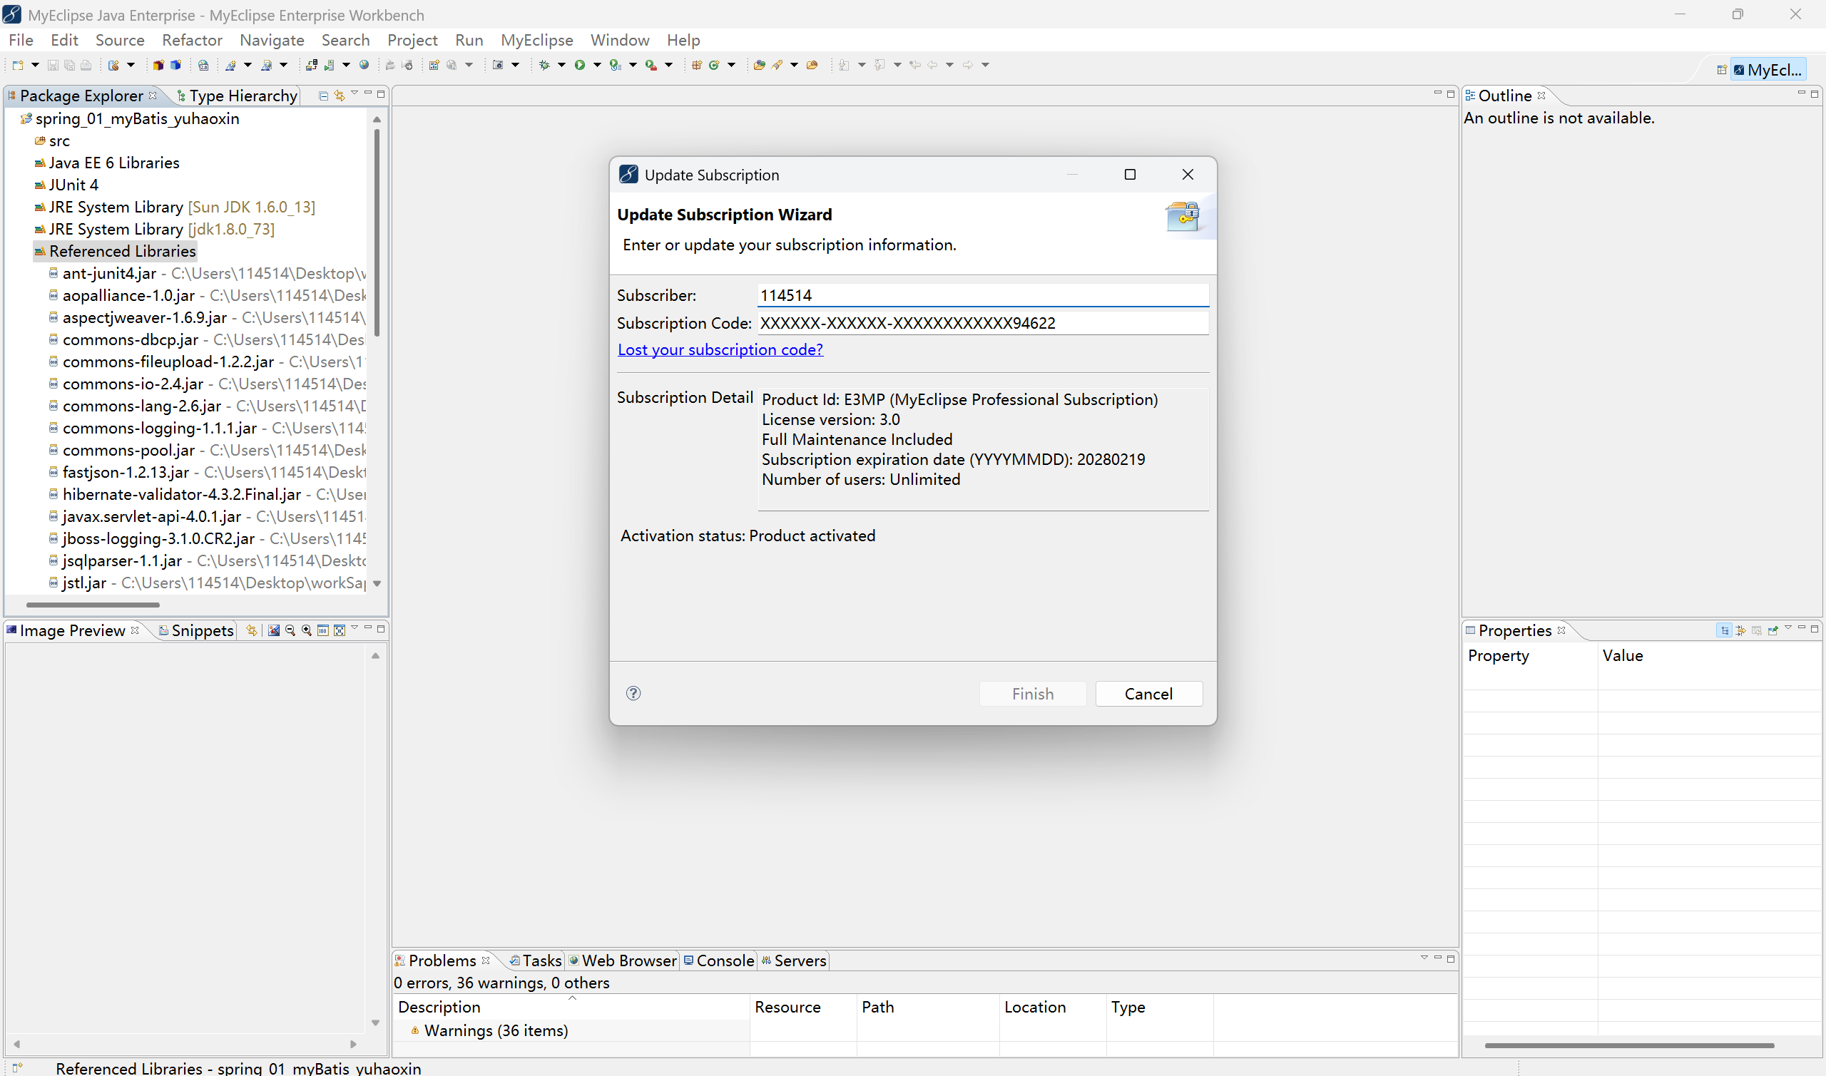Collapse All in Package Explorer
This screenshot has height=1076, width=1826.
coord(323,96)
